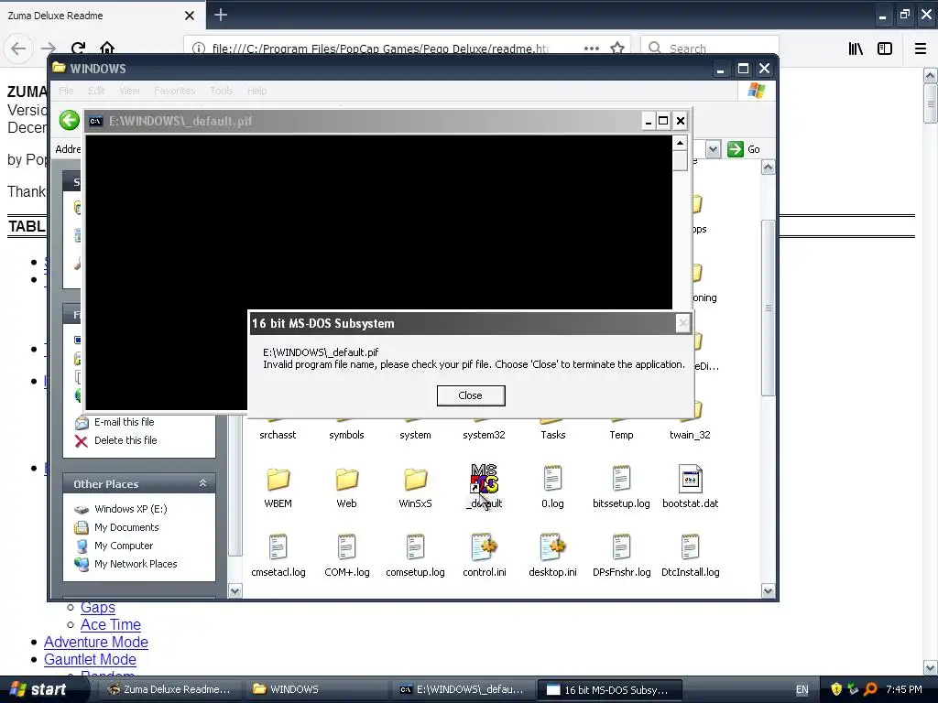Open the Help menu in Explorer

point(257,91)
